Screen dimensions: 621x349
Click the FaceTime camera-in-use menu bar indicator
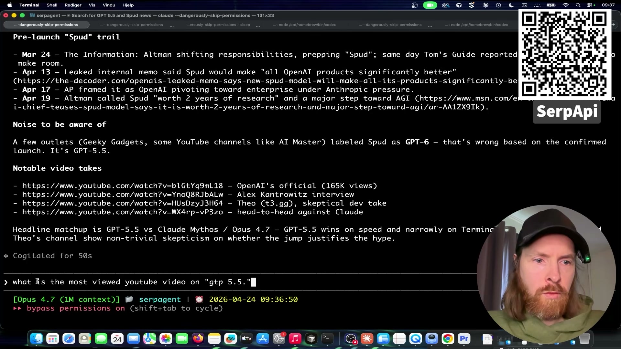point(430,5)
